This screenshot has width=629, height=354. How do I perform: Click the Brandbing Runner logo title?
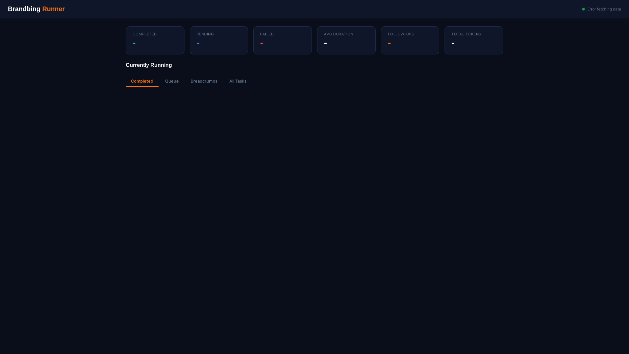[36, 9]
